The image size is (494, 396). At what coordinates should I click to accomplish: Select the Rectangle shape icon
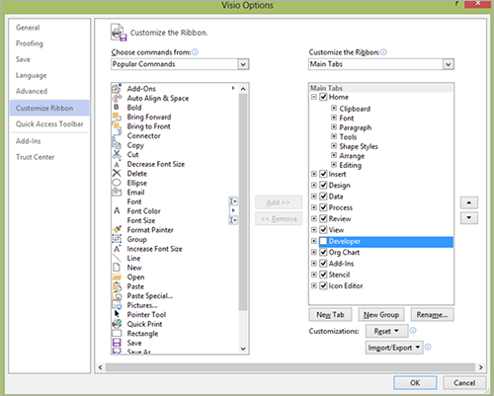coord(117,333)
